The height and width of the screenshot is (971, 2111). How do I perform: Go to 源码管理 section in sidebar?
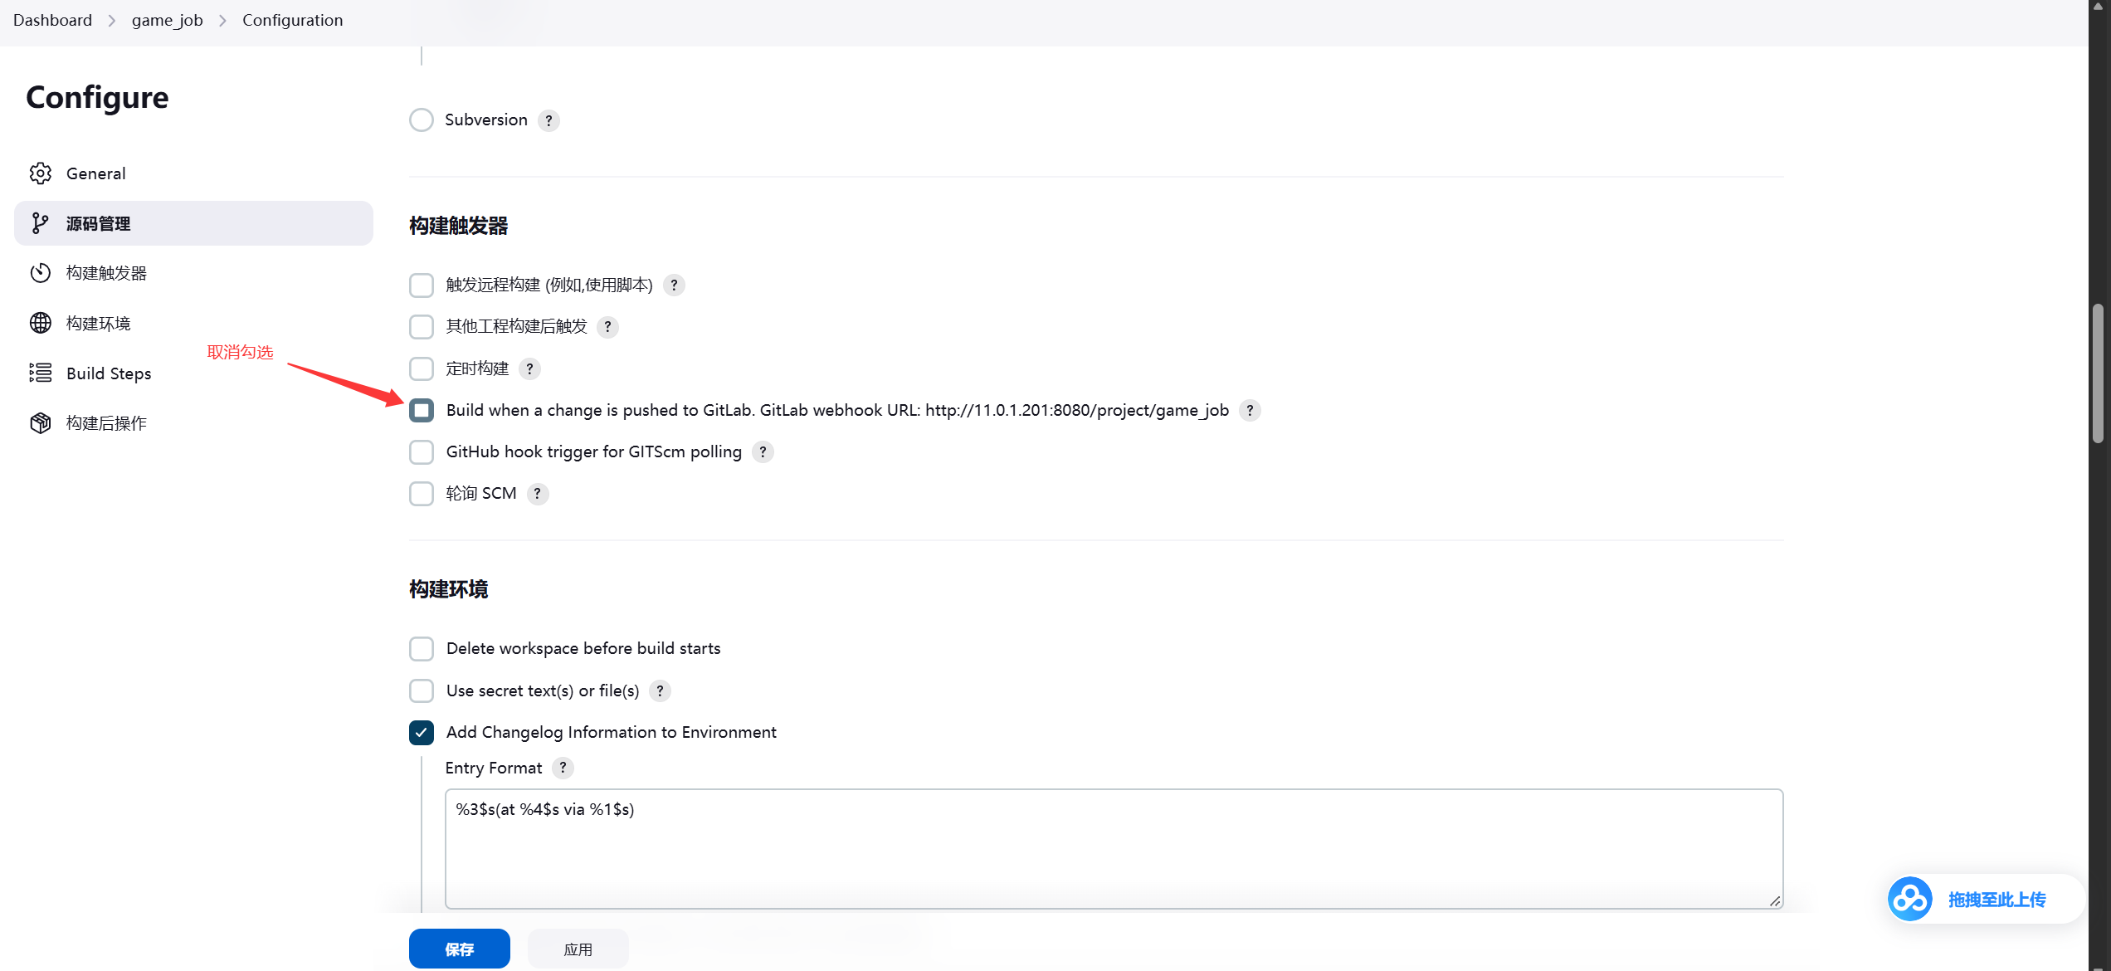[193, 223]
